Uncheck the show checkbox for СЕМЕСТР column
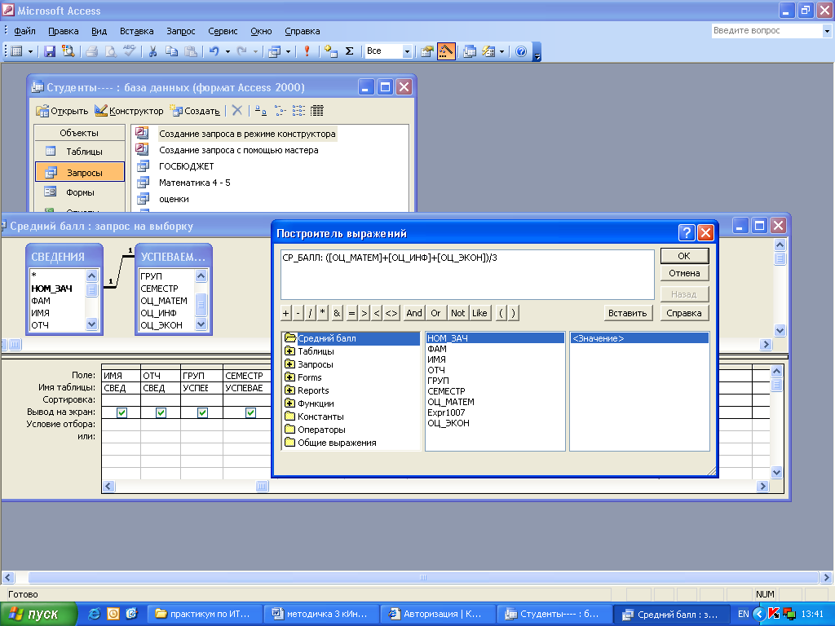This screenshot has height=626, width=835. click(x=251, y=412)
